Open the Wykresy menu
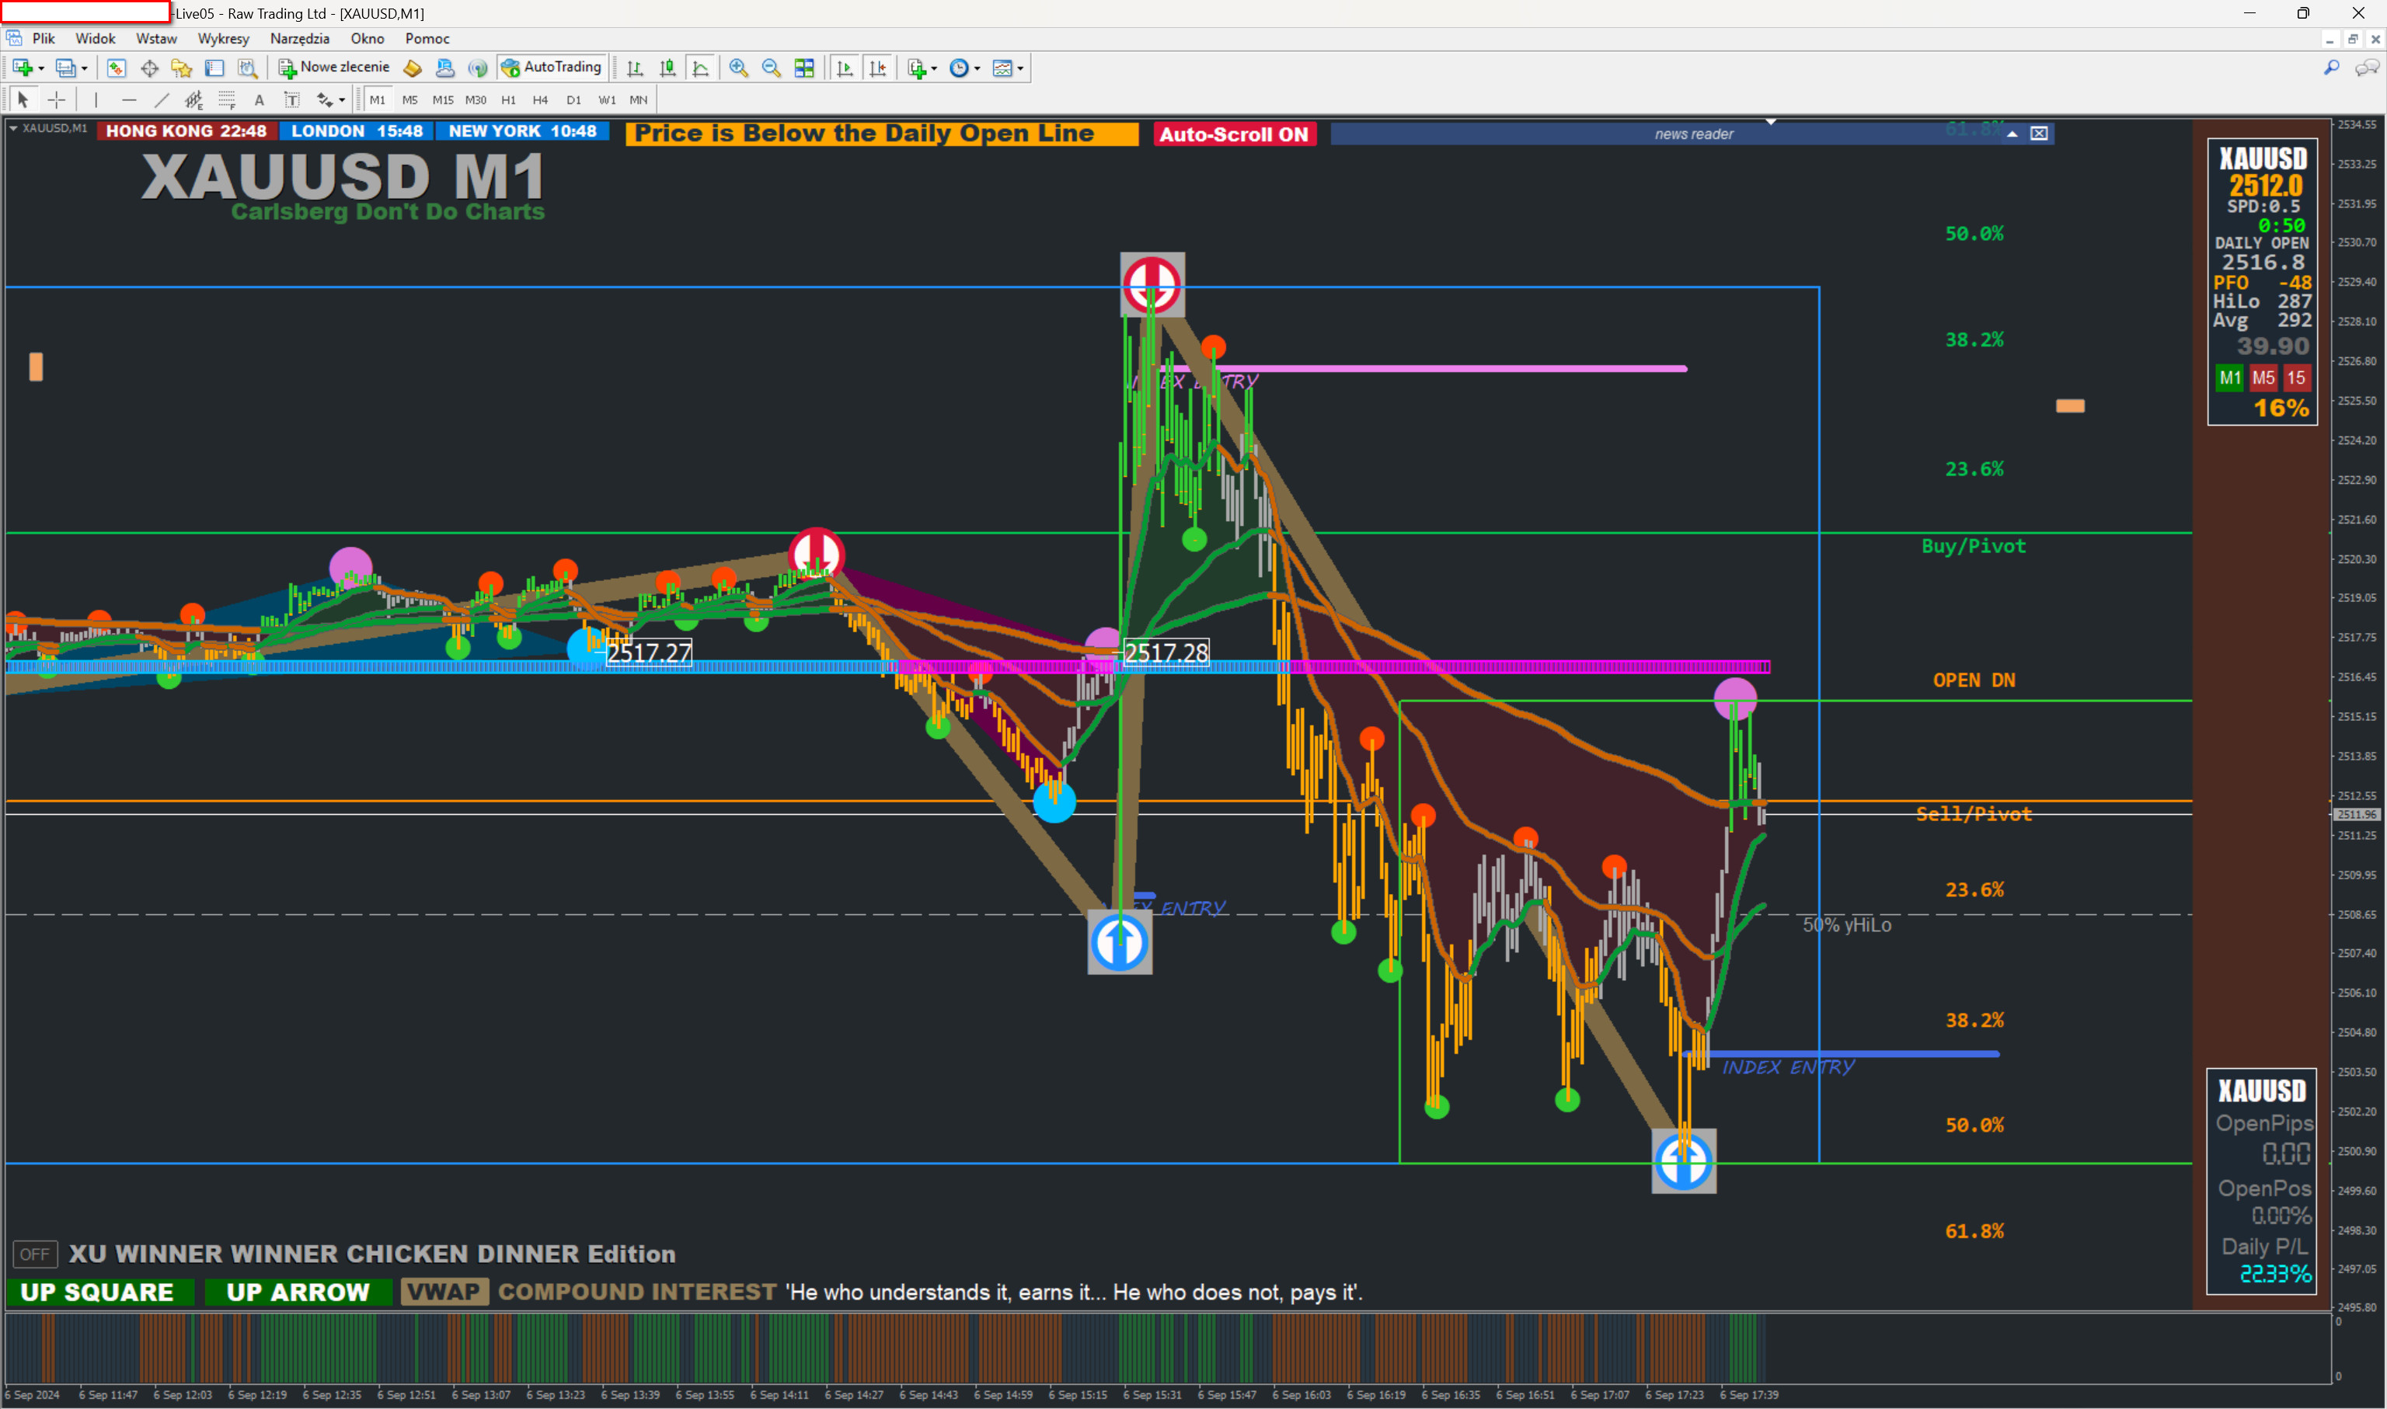2387x1409 pixels. [x=222, y=39]
